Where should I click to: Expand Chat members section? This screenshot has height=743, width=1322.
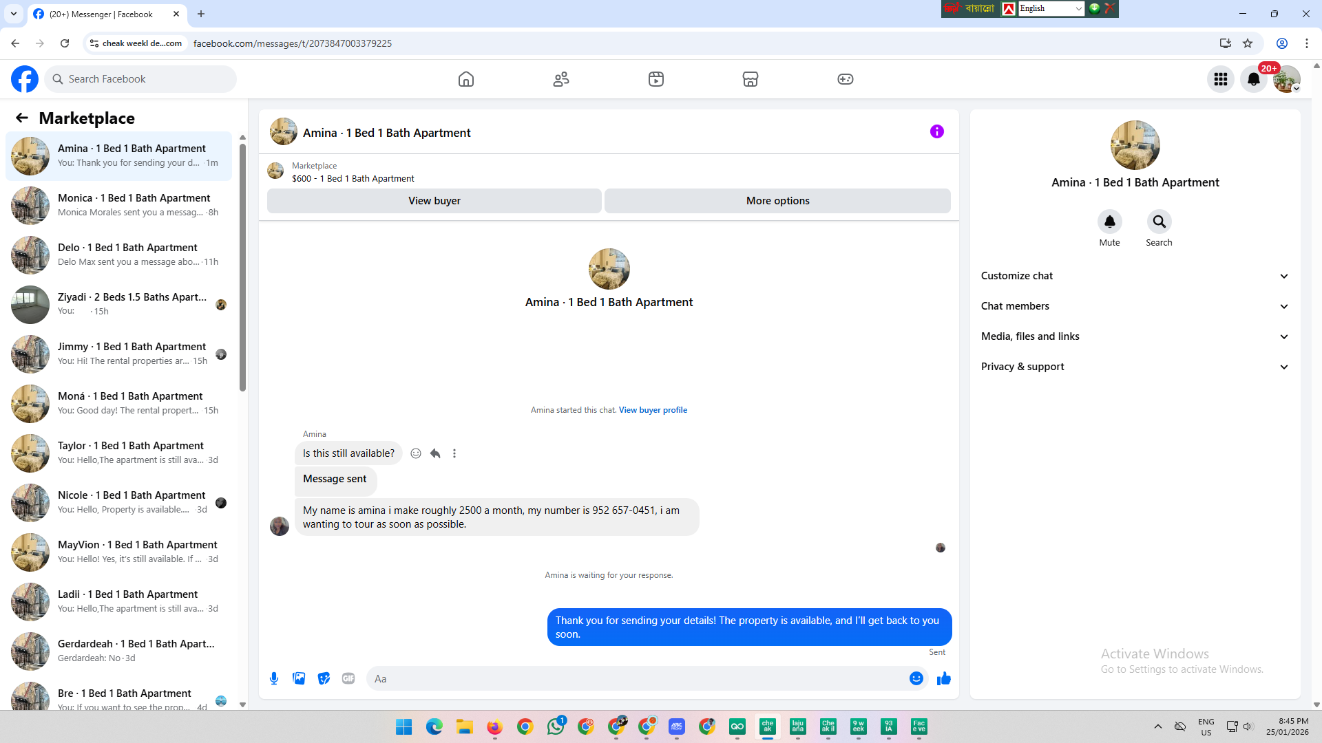click(x=1135, y=306)
